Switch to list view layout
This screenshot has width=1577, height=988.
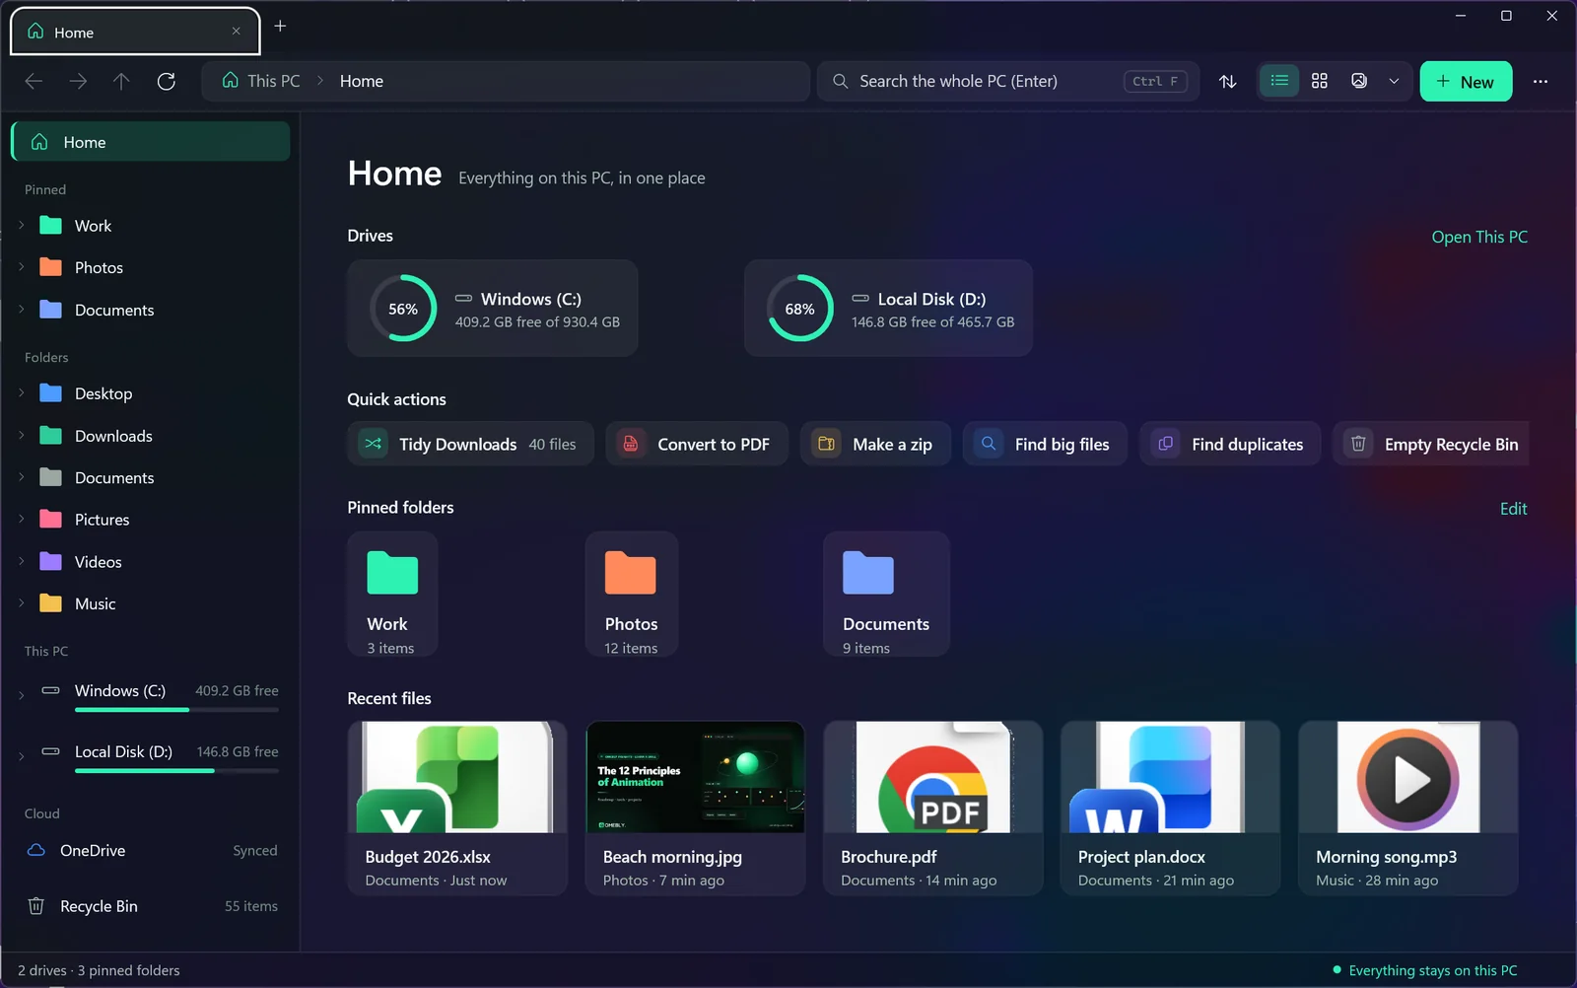click(1279, 81)
